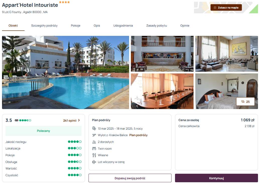Click the four-star hotel rating icons

click(x=64, y=2)
